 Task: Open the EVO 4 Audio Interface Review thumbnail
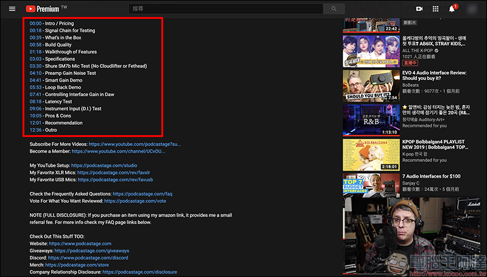(x=370, y=85)
